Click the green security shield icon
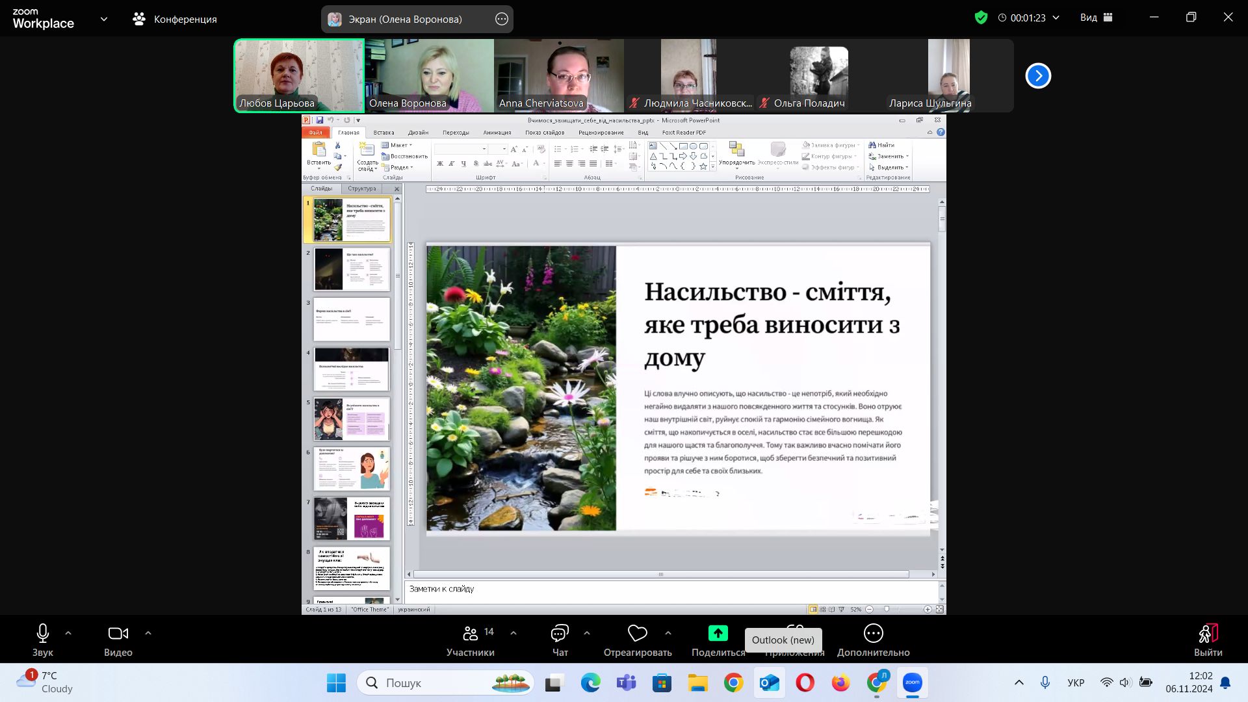 click(x=981, y=18)
